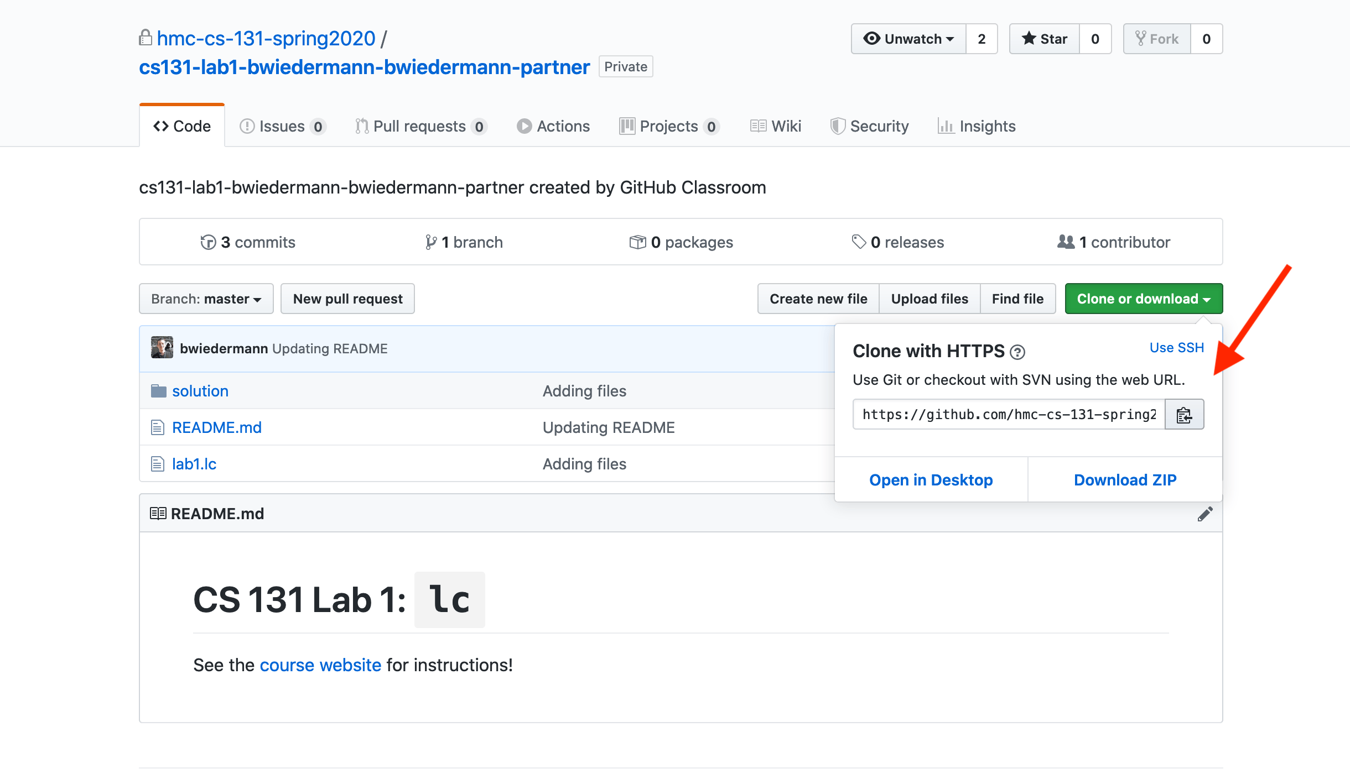The image size is (1350, 784).
Task: View the 0 packages page
Action: (681, 242)
